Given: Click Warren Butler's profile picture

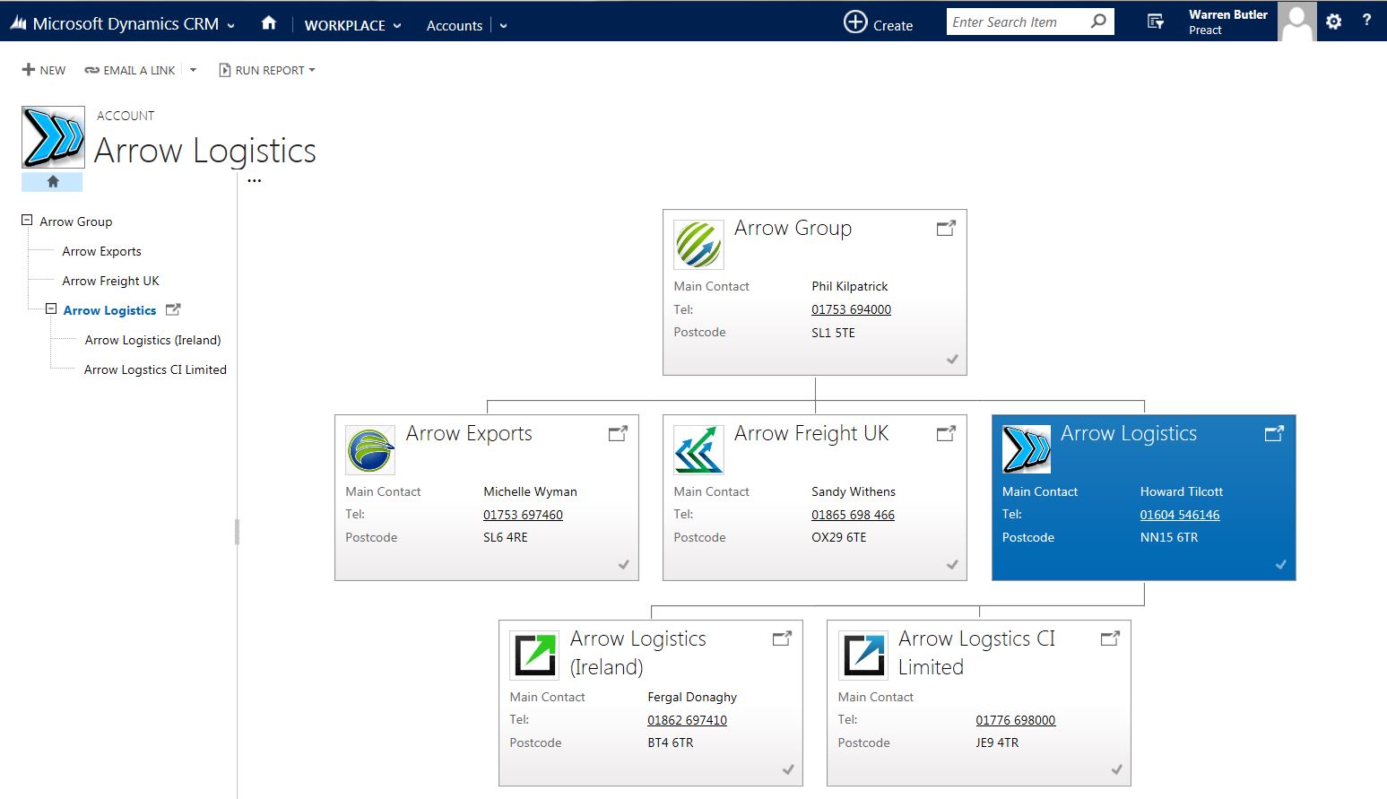Looking at the screenshot, I should click(x=1296, y=21).
